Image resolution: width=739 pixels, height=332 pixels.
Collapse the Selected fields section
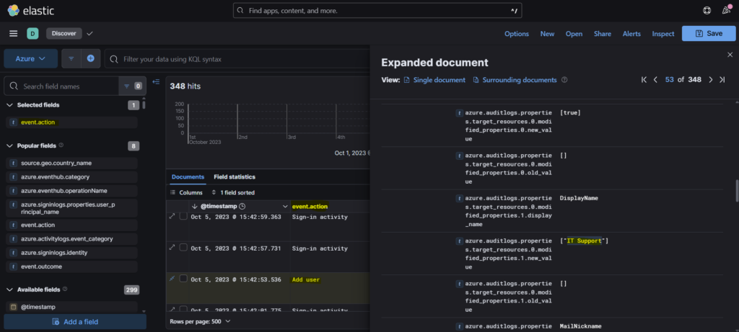point(10,105)
